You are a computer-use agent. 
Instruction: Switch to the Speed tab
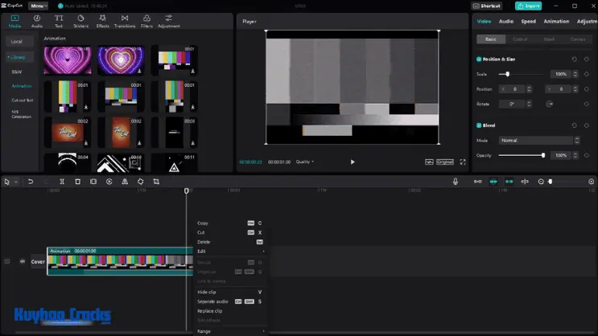(528, 22)
